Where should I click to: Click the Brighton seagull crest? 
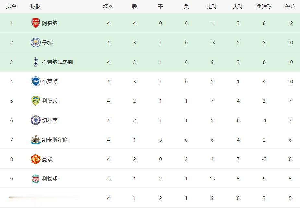pos(36,81)
